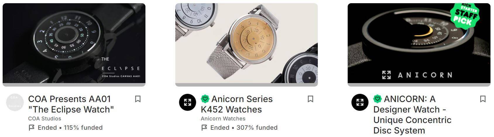Open the Anicorn Series K452 Watches title
Screen dimensions: 494x137
coord(237,104)
